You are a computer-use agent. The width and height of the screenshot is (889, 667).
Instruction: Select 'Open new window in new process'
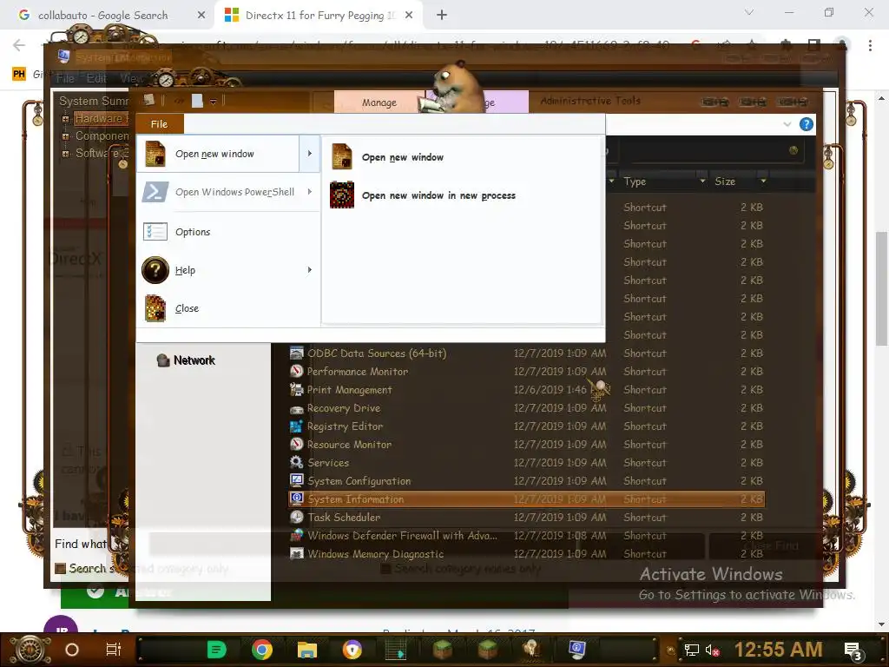coord(461,195)
